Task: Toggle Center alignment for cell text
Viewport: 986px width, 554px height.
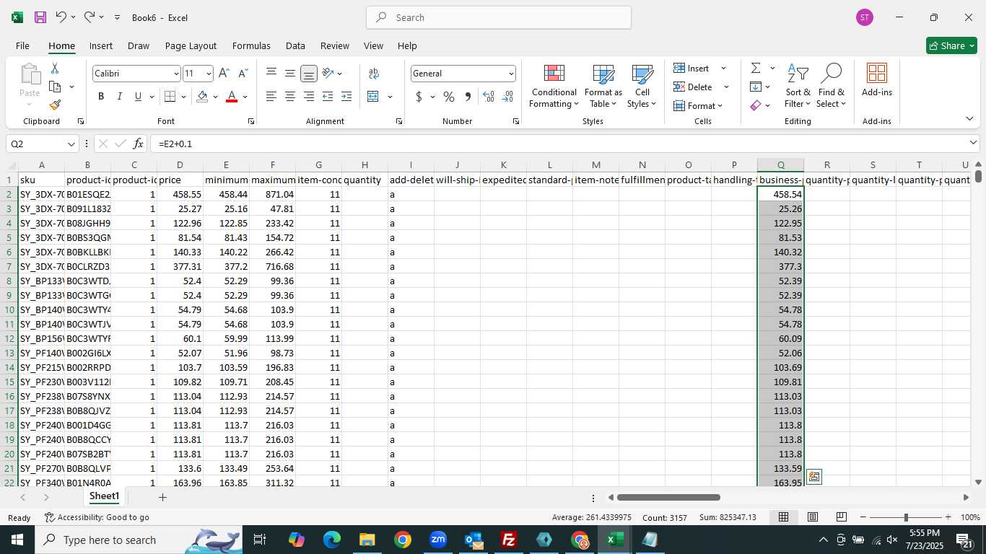Action: click(290, 97)
